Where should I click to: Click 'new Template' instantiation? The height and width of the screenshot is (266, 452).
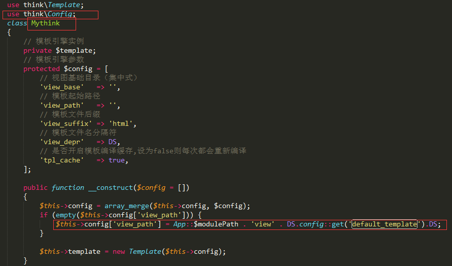click(x=136, y=252)
